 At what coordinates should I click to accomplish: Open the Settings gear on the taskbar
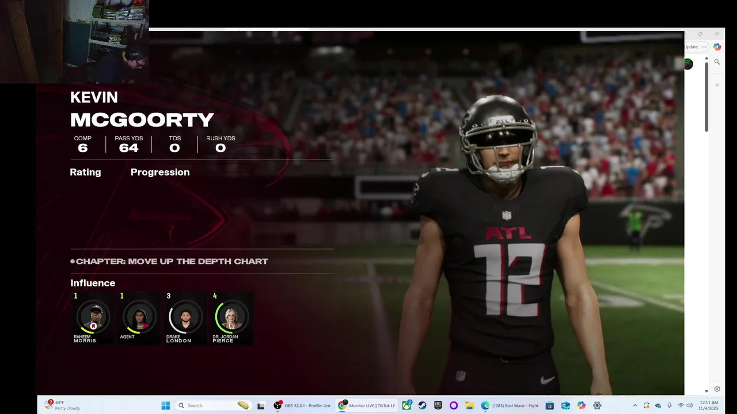point(597,405)
